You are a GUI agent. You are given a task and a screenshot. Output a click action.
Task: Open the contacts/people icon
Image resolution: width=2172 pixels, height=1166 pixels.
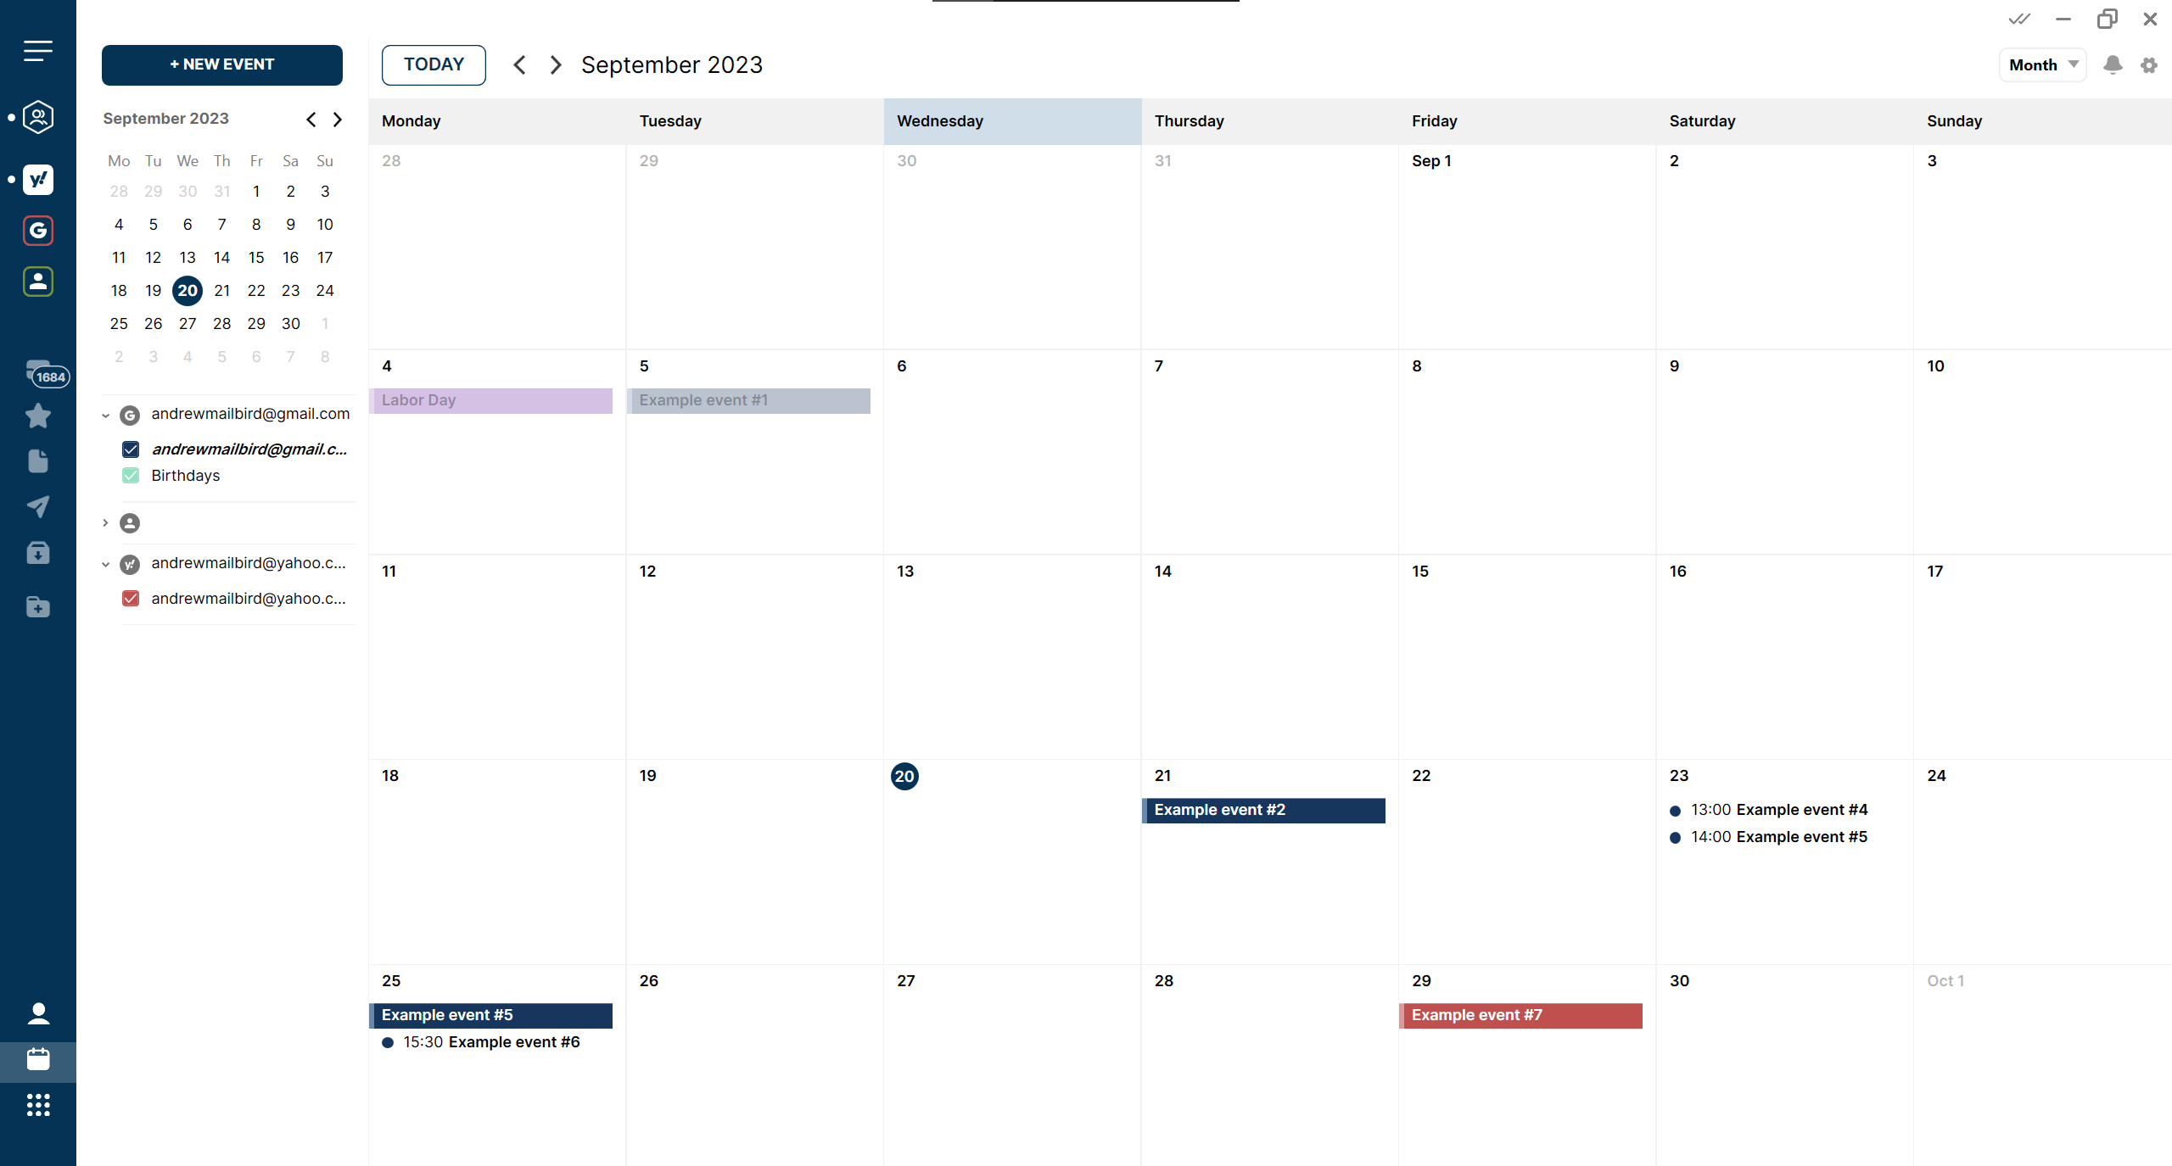pyautogui.click(x=39, y=282)
